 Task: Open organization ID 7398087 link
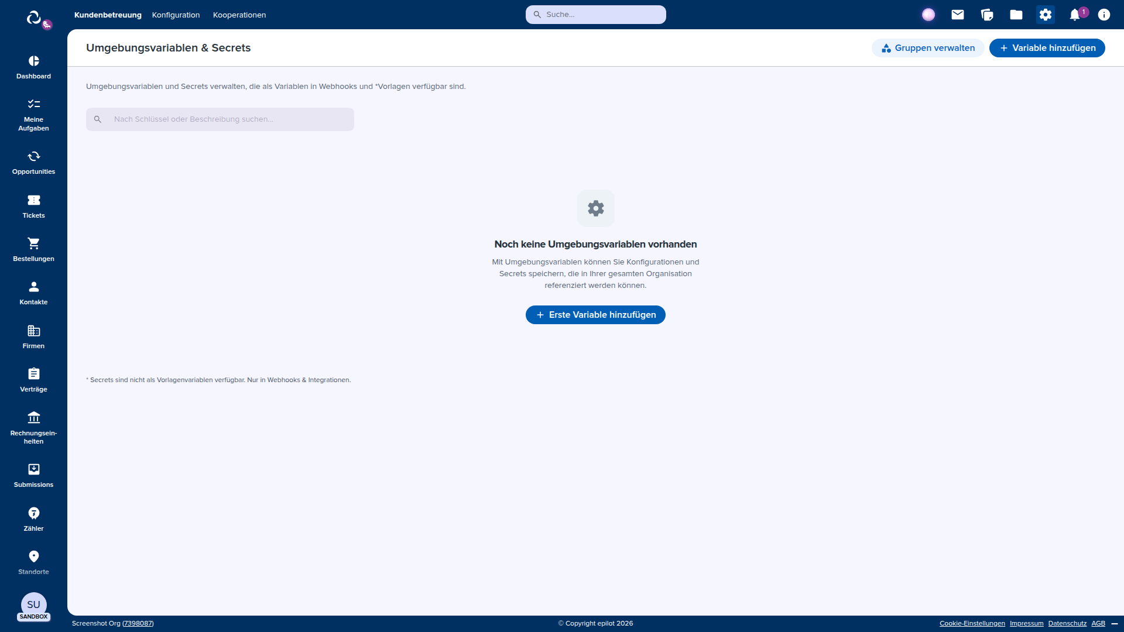pyautogui.click(x=138, y=623)
